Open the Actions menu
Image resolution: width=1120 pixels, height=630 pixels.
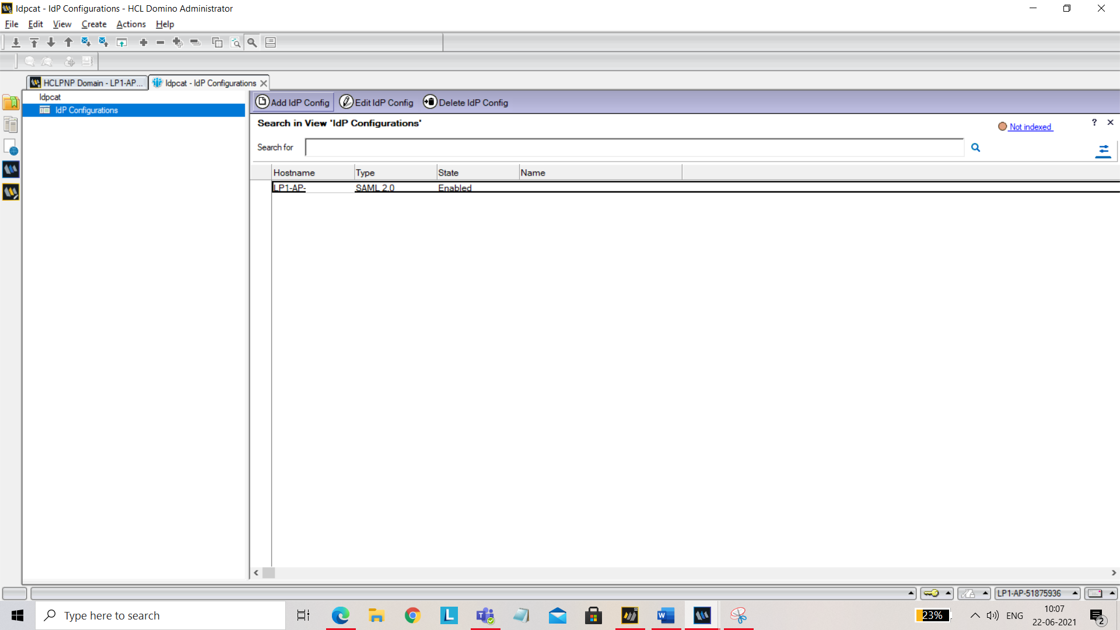click(131, 24)
